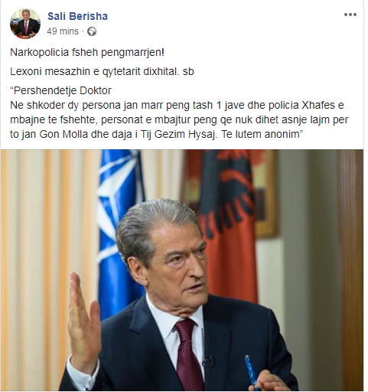
Task: Open the attached post photo
Action: click(182, 270)
